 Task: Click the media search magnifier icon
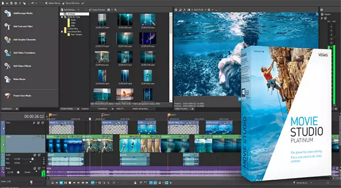115,10
